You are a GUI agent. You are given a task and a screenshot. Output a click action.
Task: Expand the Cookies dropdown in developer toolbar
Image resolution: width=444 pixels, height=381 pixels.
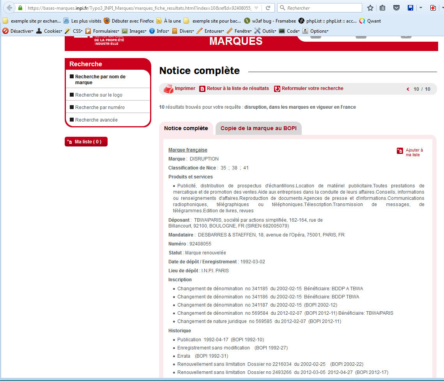click(x=49, y=31)
